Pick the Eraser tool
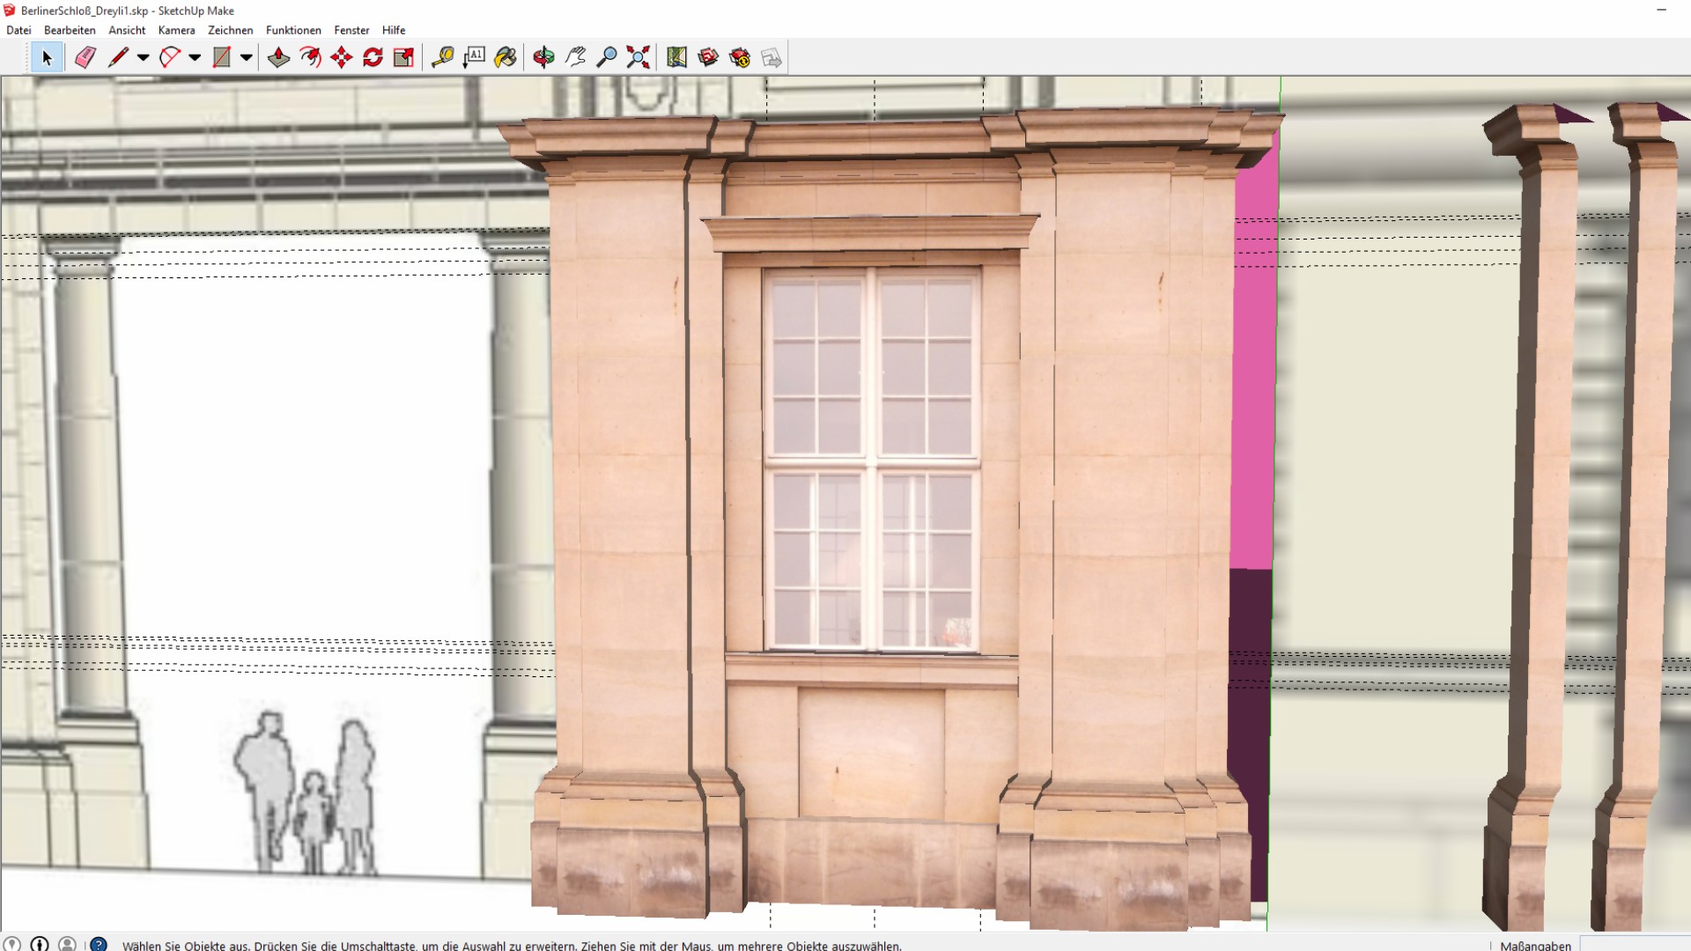 pos(85,58)
